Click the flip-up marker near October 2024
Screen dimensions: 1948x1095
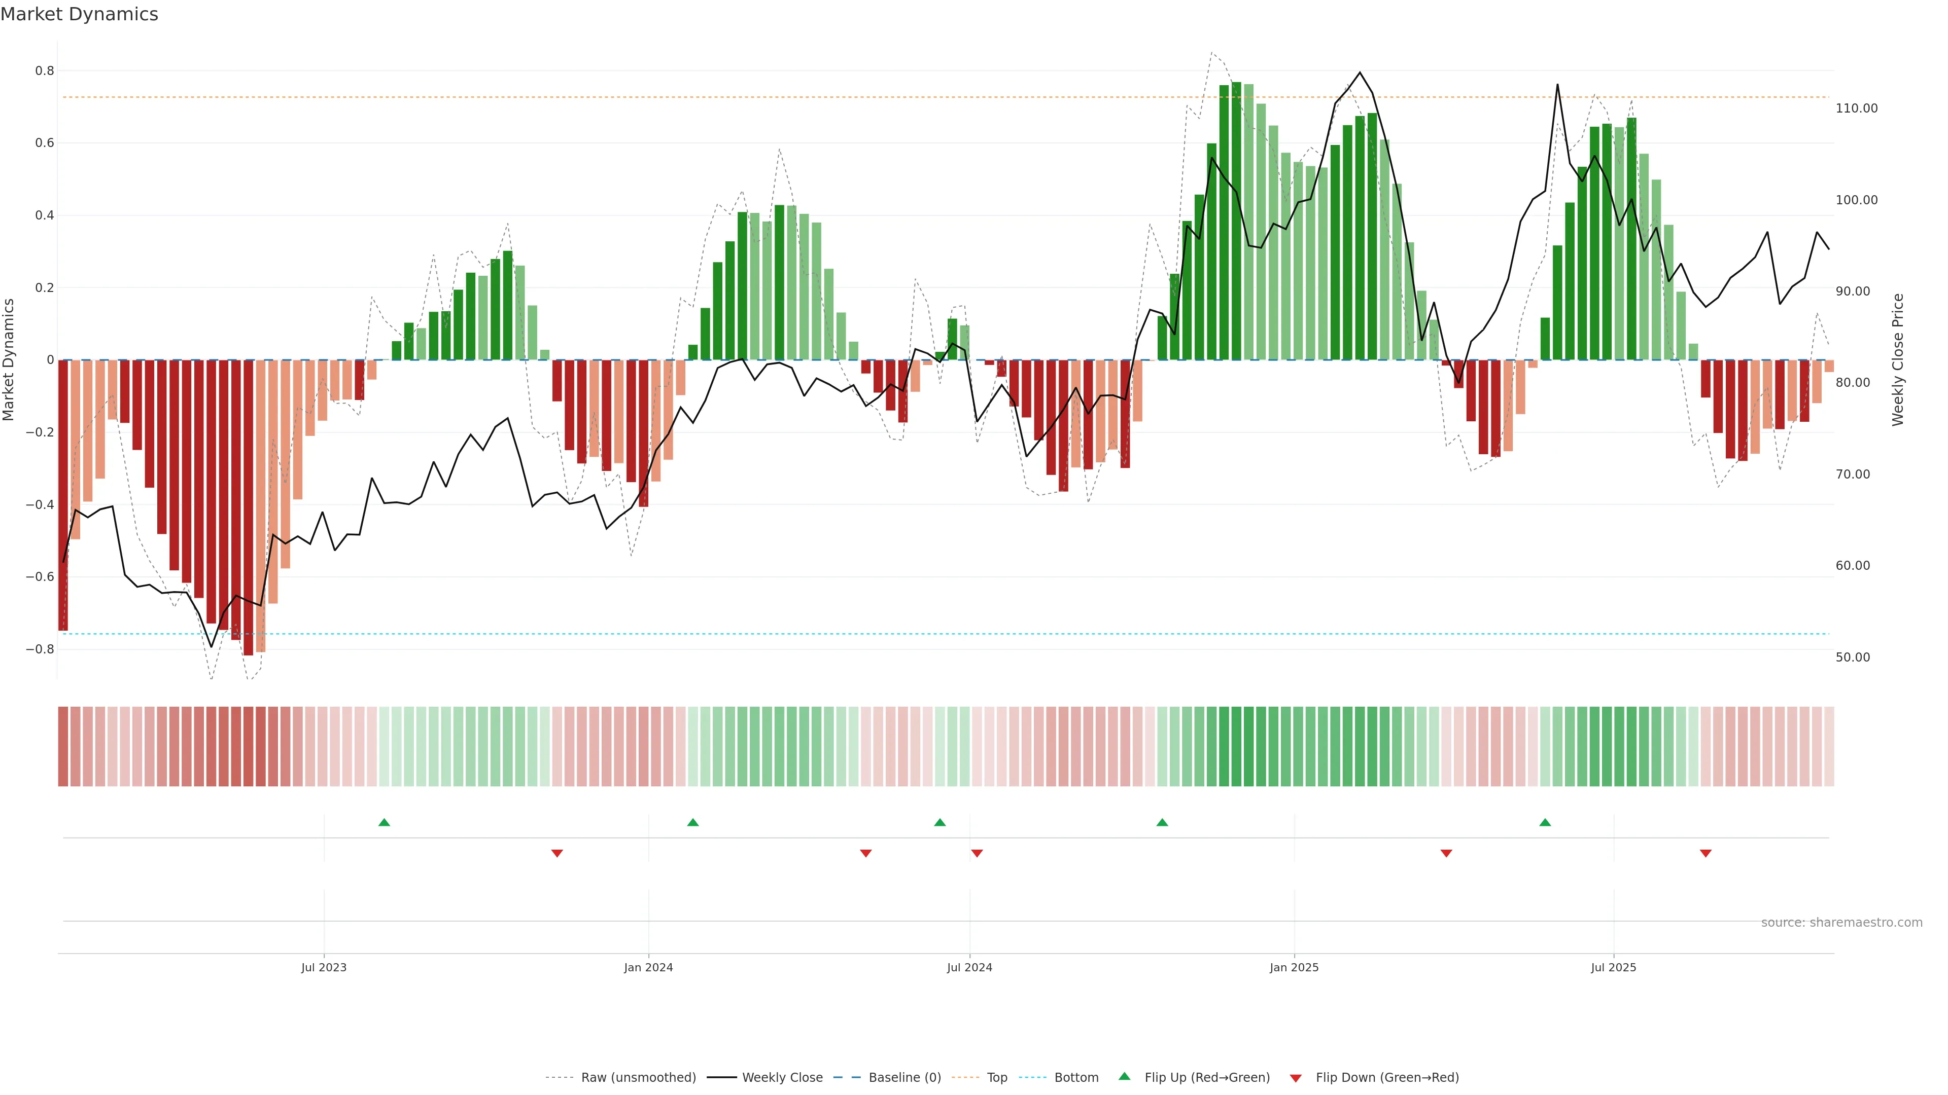pyautogui.click(x=1162, y=822)
